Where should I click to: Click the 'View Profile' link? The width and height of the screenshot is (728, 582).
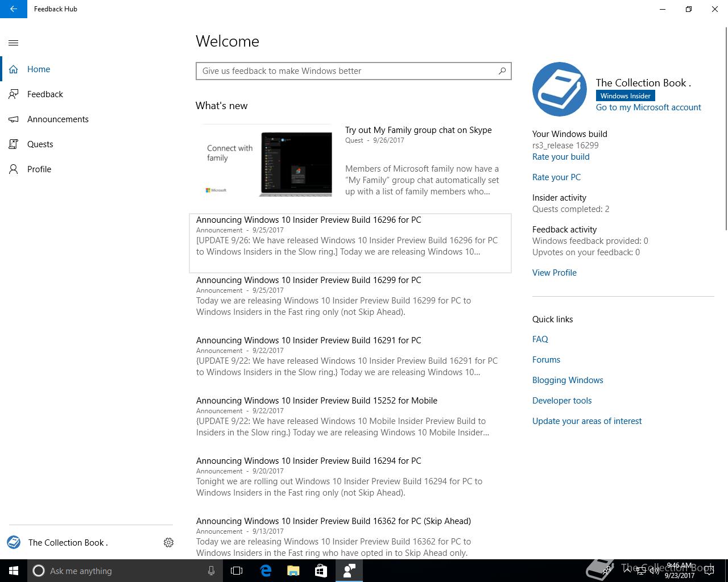click(x=555, y=273)
